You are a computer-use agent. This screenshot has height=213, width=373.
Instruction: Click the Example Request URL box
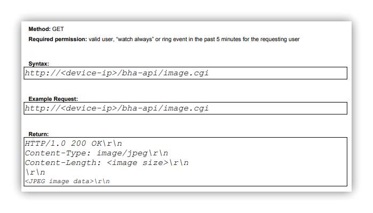pos(185,108)
